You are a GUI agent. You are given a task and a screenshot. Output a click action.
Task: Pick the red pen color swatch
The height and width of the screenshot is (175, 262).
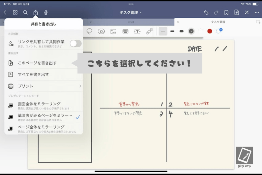(x=210, y=31)
